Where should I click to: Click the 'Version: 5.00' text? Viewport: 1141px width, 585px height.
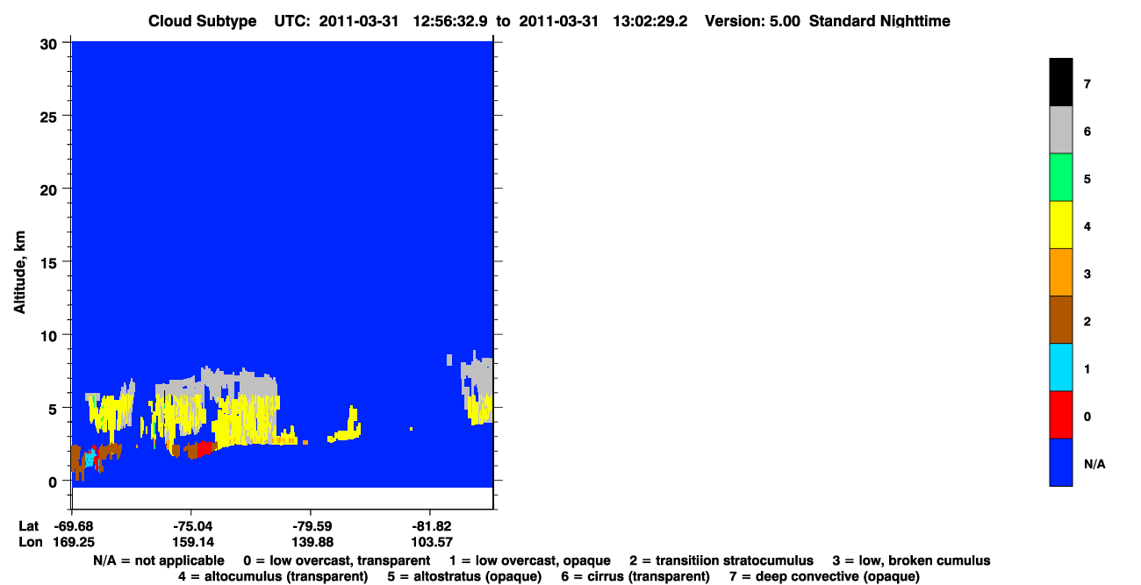tap(752, 21)
